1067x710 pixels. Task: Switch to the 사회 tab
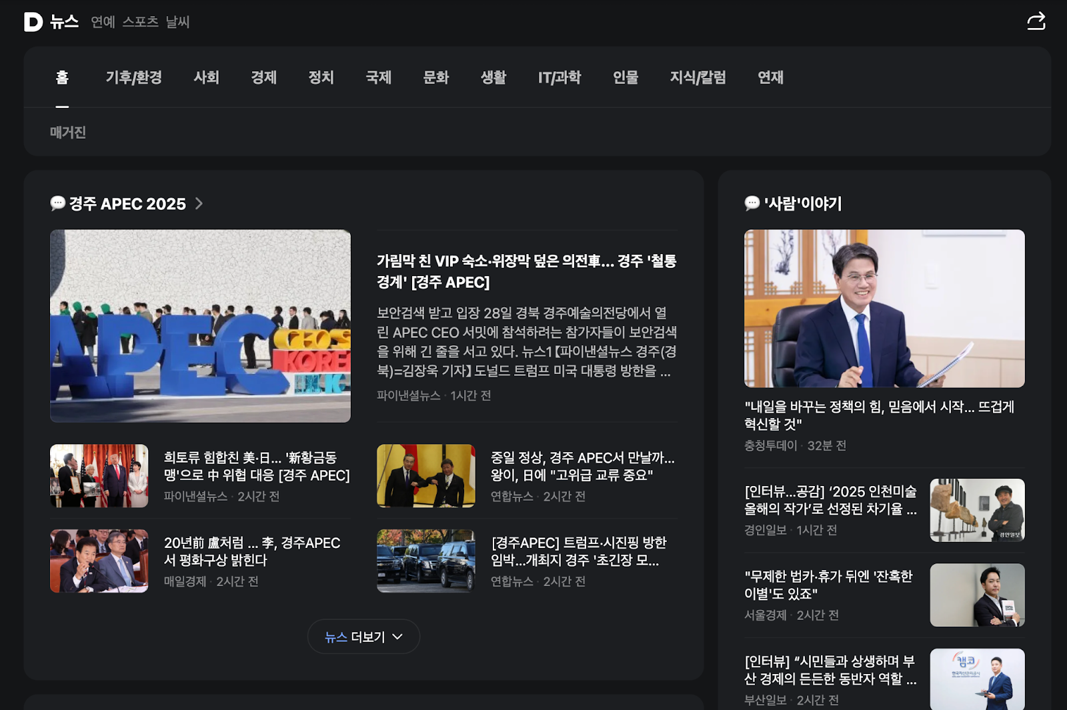(206, 77)
